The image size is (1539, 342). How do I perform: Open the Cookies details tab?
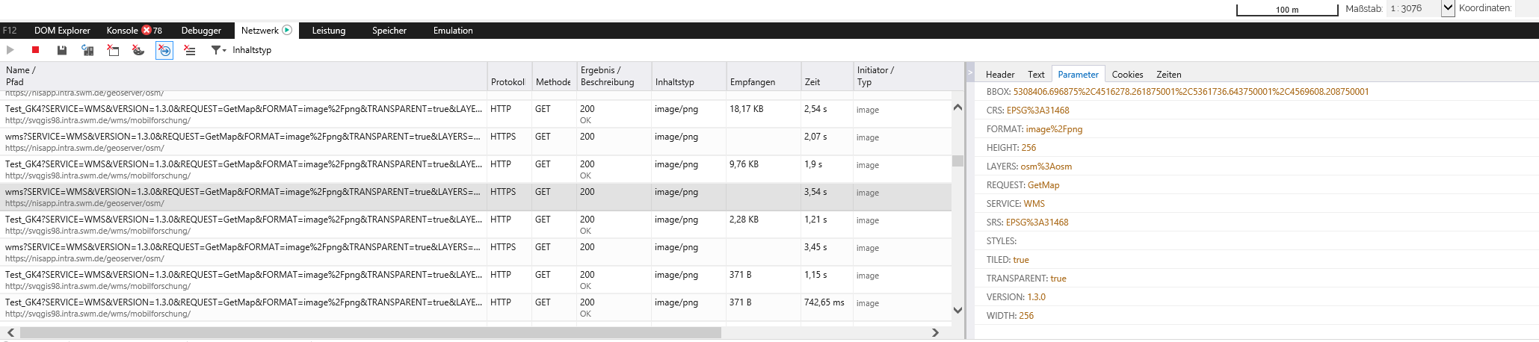pos(1127,75)
